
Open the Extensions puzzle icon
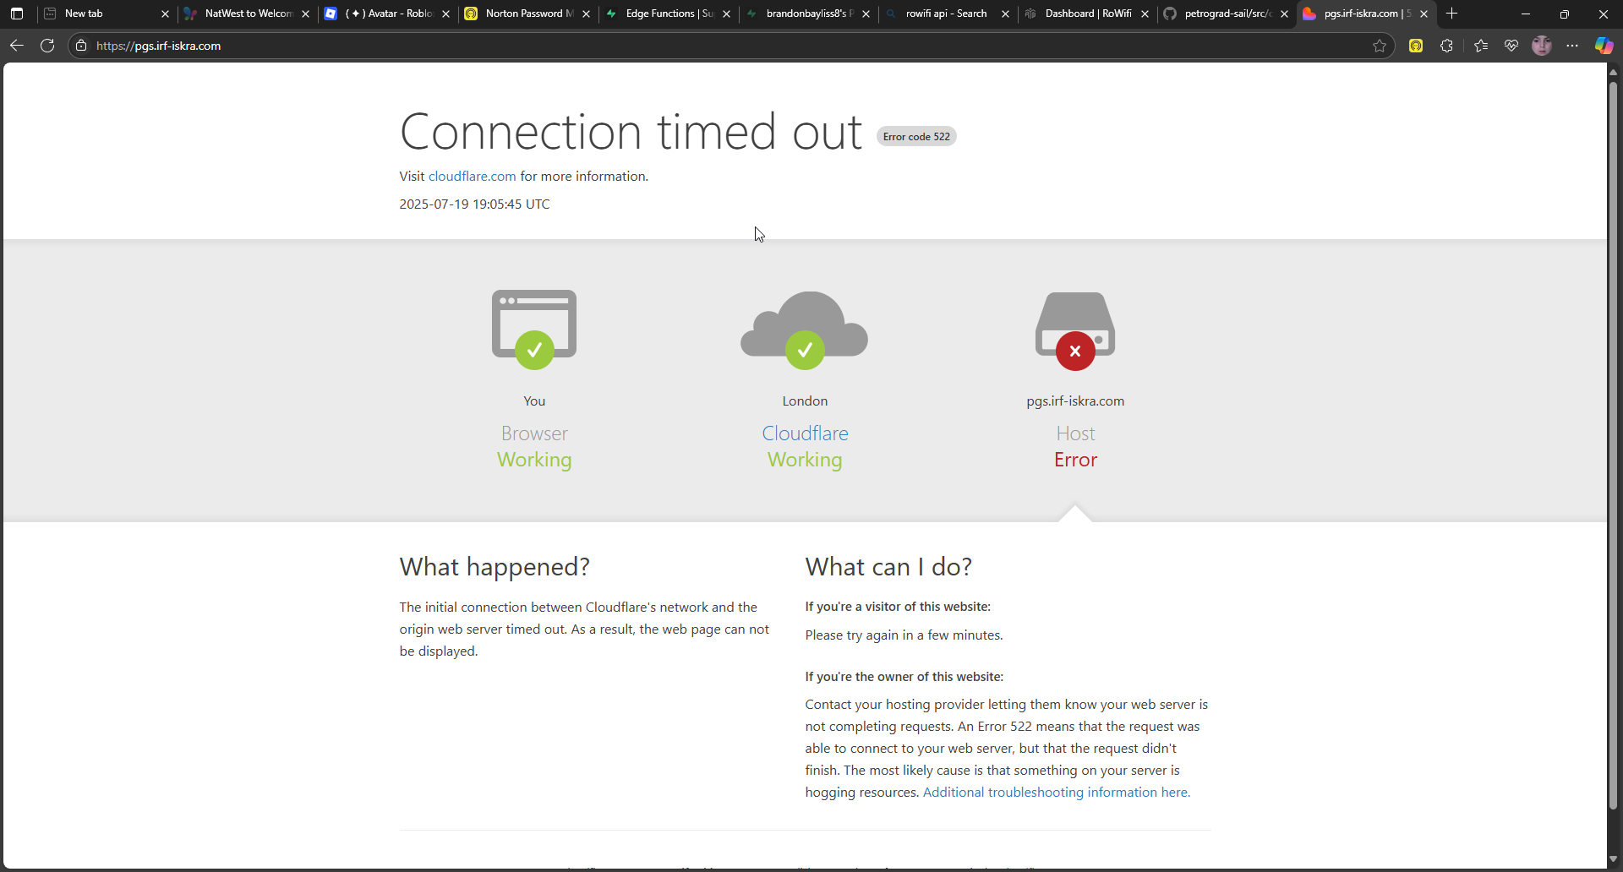click(1447, 46)
